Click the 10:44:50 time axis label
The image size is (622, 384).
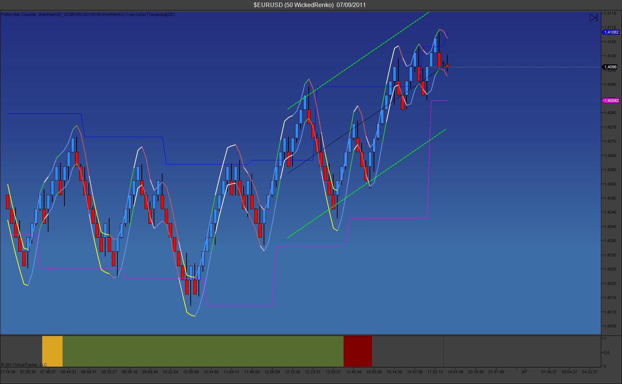click(x=211, y=372)
